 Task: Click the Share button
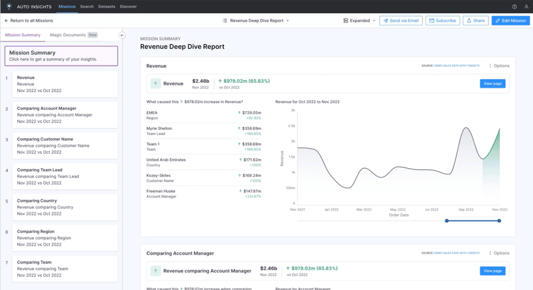pos(475,21)
